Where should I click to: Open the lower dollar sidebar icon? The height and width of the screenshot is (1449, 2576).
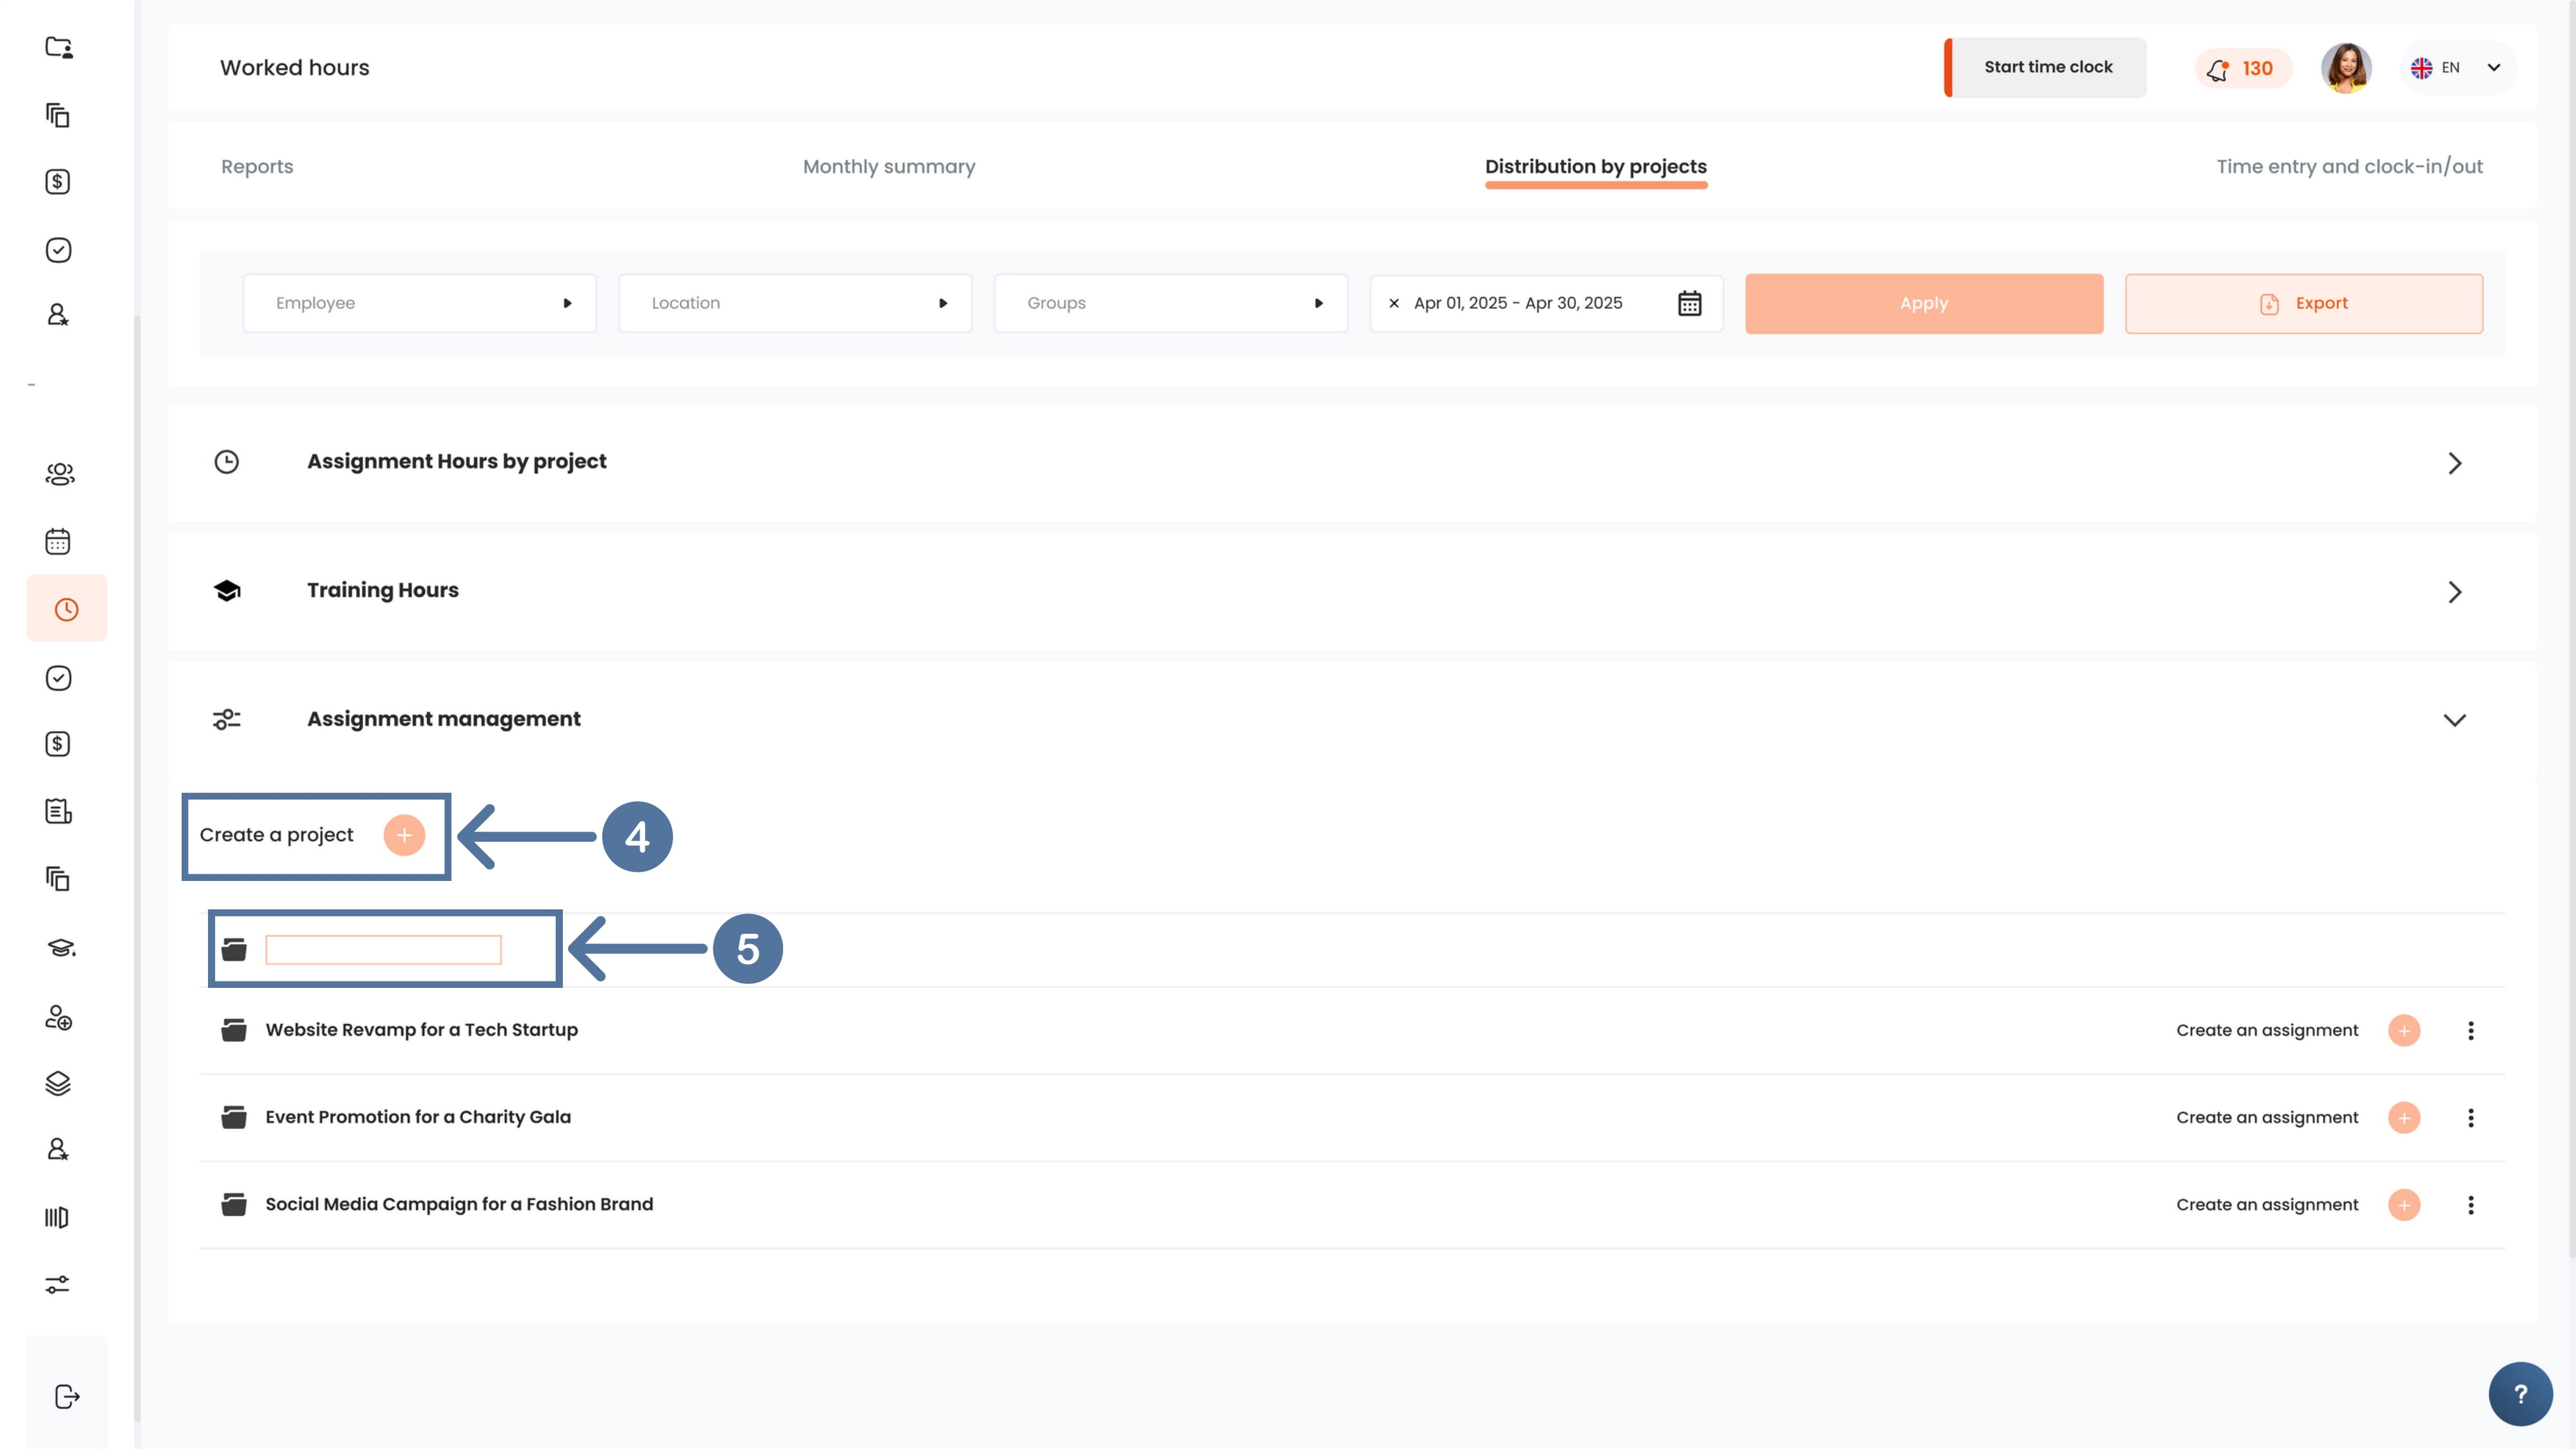58,744
